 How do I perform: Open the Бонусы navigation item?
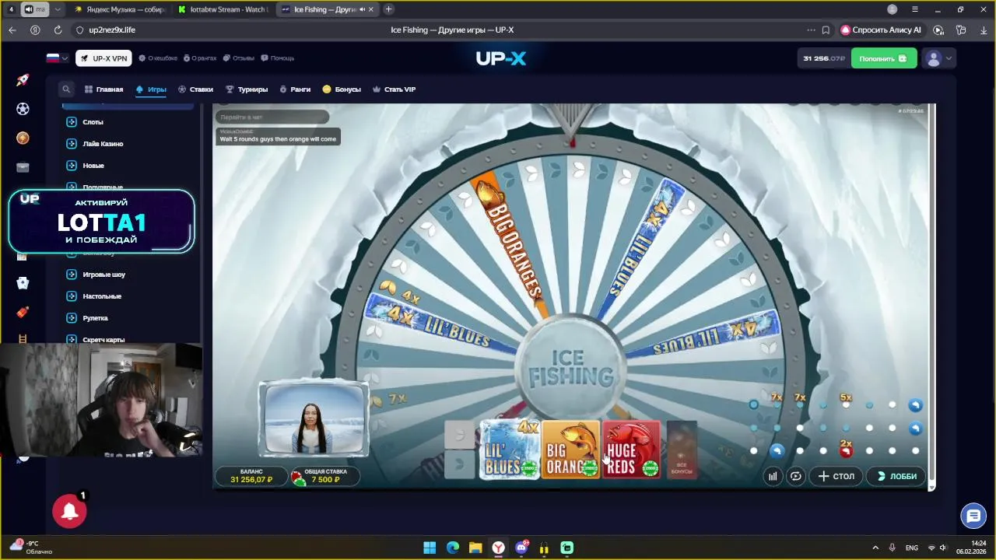[x=342, y=89]
